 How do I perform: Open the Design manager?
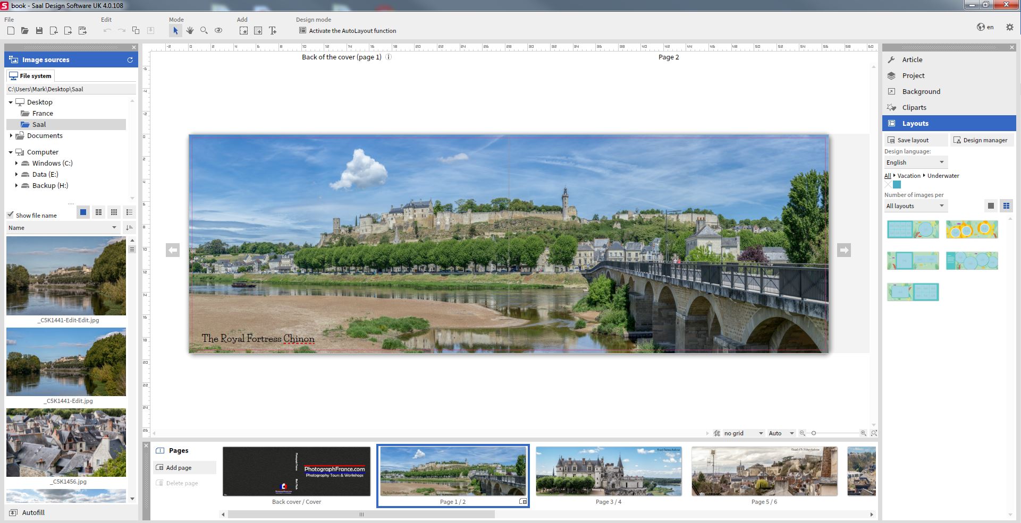coord(982,140)
